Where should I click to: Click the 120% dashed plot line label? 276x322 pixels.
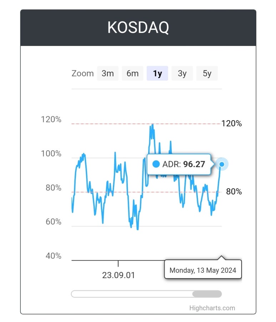232,123
